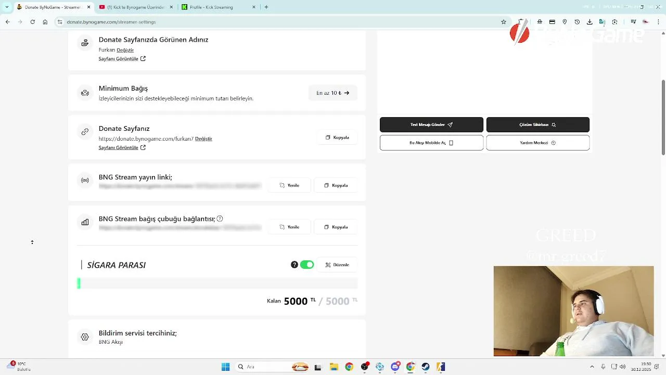666x375 pixels.
Task: Click Değiştir next to donate page URL
Action: coord(203,139)
